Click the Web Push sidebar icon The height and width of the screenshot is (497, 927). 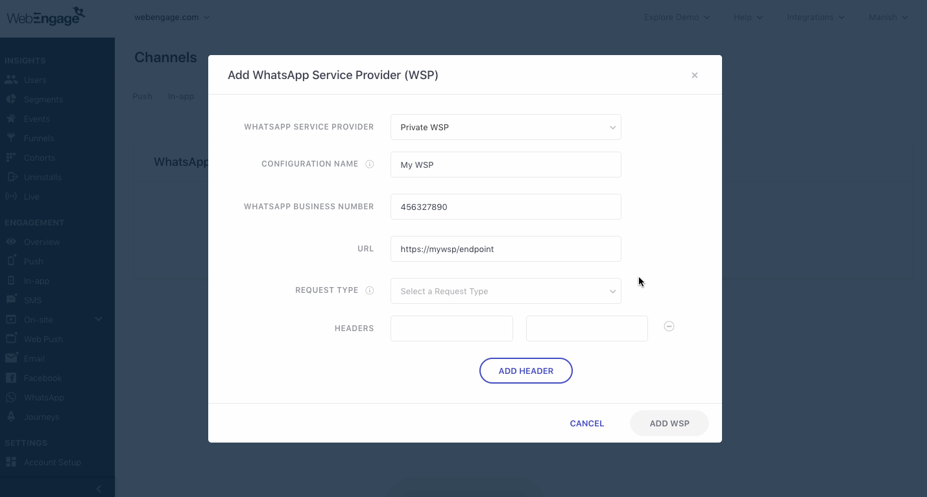[x=11, y=338]
